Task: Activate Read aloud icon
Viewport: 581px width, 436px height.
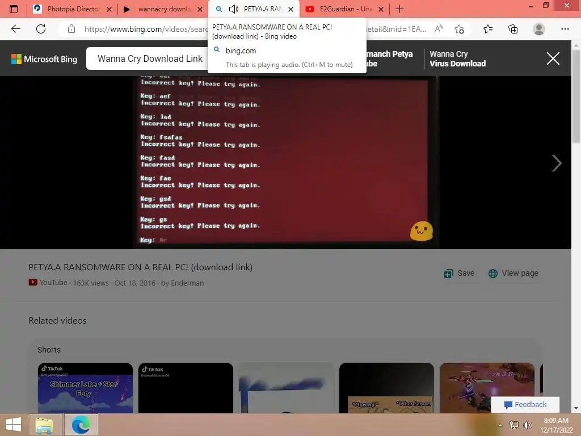Action: 439,29
